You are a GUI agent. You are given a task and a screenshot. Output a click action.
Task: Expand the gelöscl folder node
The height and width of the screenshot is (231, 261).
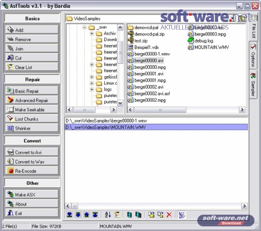92,77
